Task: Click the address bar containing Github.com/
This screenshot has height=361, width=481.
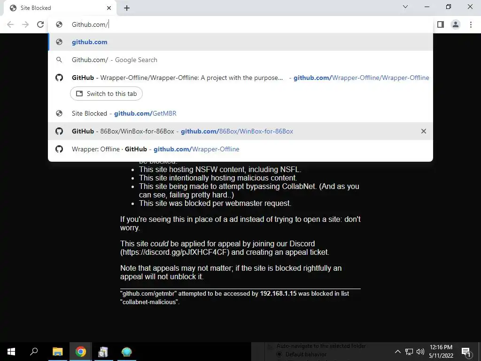Action: click(x=240, y=24)
